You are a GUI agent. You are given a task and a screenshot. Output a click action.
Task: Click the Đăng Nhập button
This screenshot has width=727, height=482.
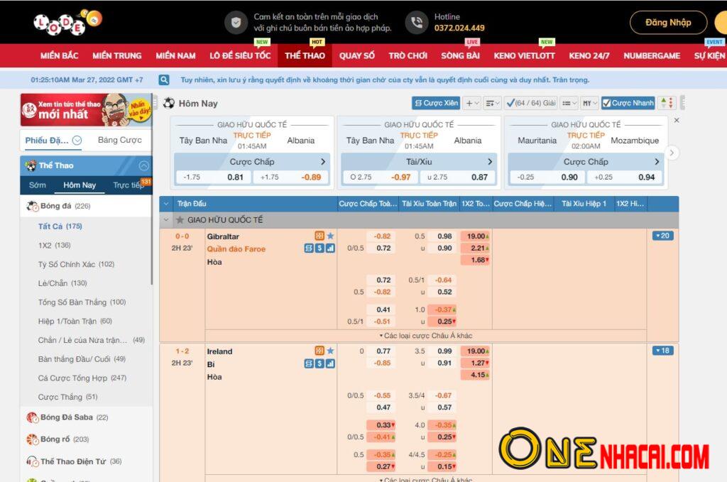[667, 22]
